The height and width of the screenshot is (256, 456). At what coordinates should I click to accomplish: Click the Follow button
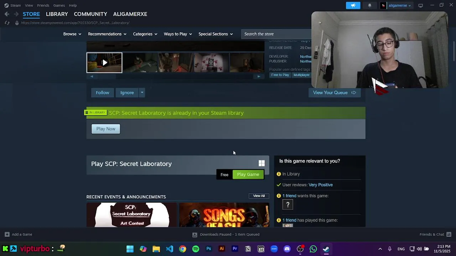click(x=103, y=92)
